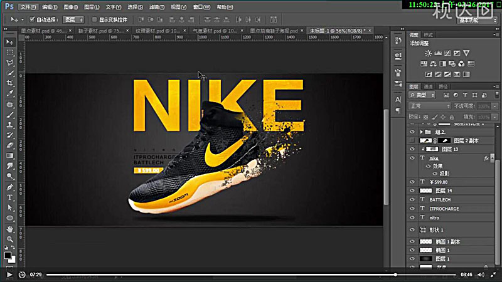Open the 滤镜(T) menu

pos(156,7)
